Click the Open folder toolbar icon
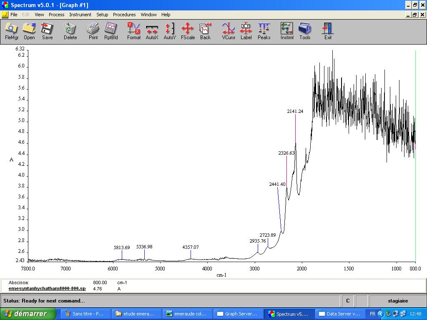This screenshot has height=320, width=427. tap(29, 31)
